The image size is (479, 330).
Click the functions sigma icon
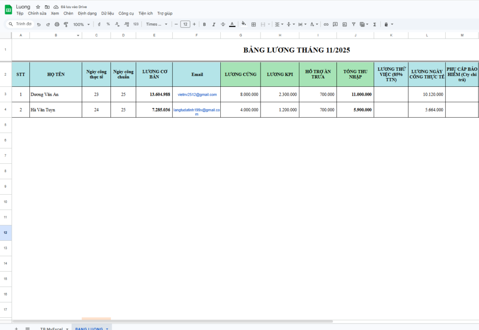(375, 24)
